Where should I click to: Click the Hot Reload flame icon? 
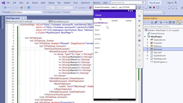click(x=90, y=8)
